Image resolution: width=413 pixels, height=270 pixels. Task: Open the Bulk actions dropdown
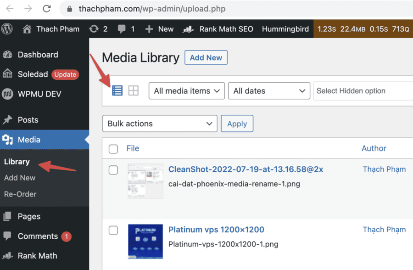[160, 124]
